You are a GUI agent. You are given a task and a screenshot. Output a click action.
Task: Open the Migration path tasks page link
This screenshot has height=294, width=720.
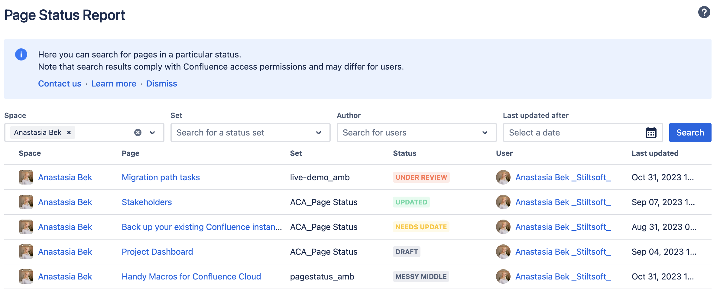pyautogui.click(x=161, y=177)
